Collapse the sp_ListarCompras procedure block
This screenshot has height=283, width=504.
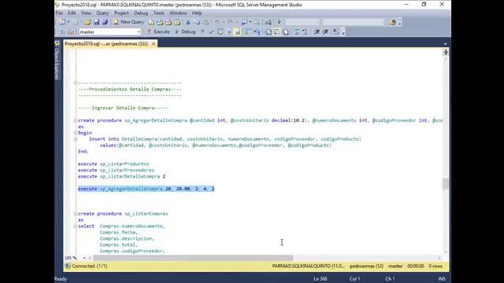tap(76, 214)
